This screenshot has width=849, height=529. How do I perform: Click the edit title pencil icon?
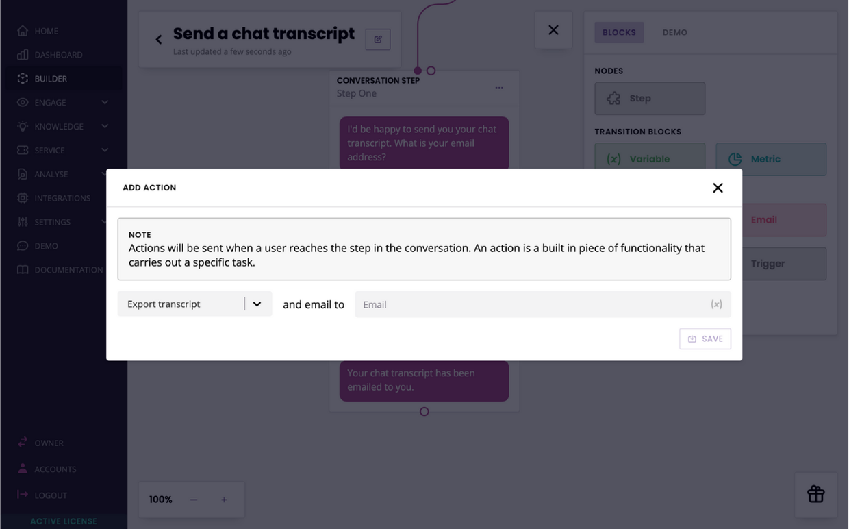tap(378, 40)
